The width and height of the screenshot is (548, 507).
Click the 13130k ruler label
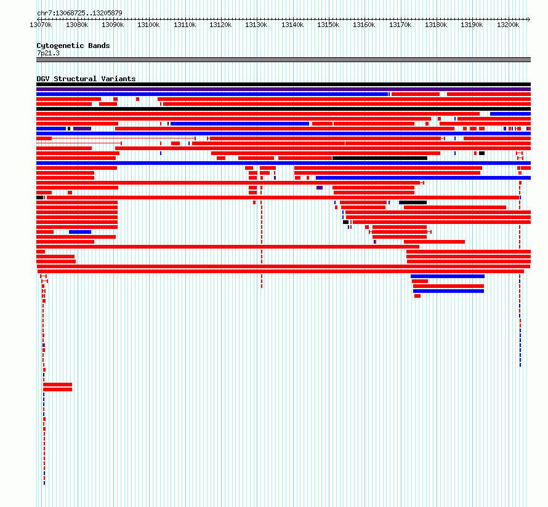coord(256,25)
